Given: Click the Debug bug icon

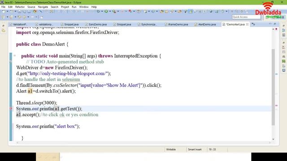Looking at the screenshot, I should 98,11.
